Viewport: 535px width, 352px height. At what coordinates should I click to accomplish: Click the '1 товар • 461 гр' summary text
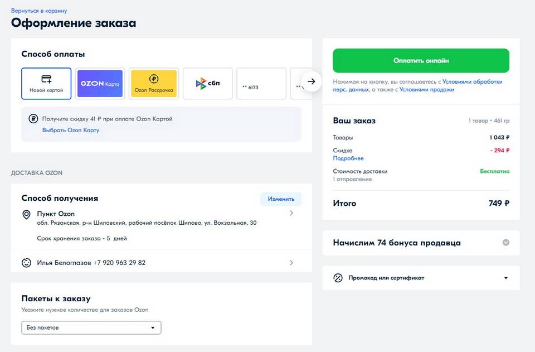pos(489,120)
